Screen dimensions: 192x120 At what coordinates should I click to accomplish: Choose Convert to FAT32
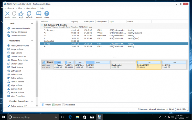pyautogui.click(x=17, y=57)
